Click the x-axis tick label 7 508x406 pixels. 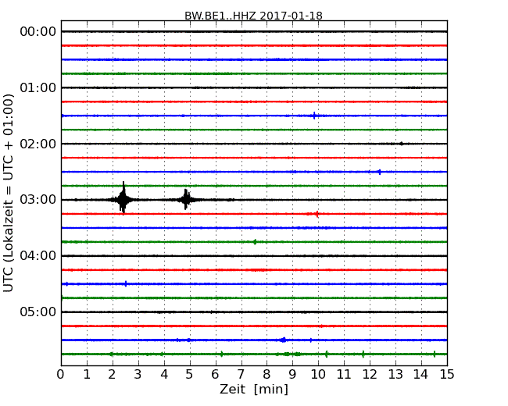click(x=241, y=375)
